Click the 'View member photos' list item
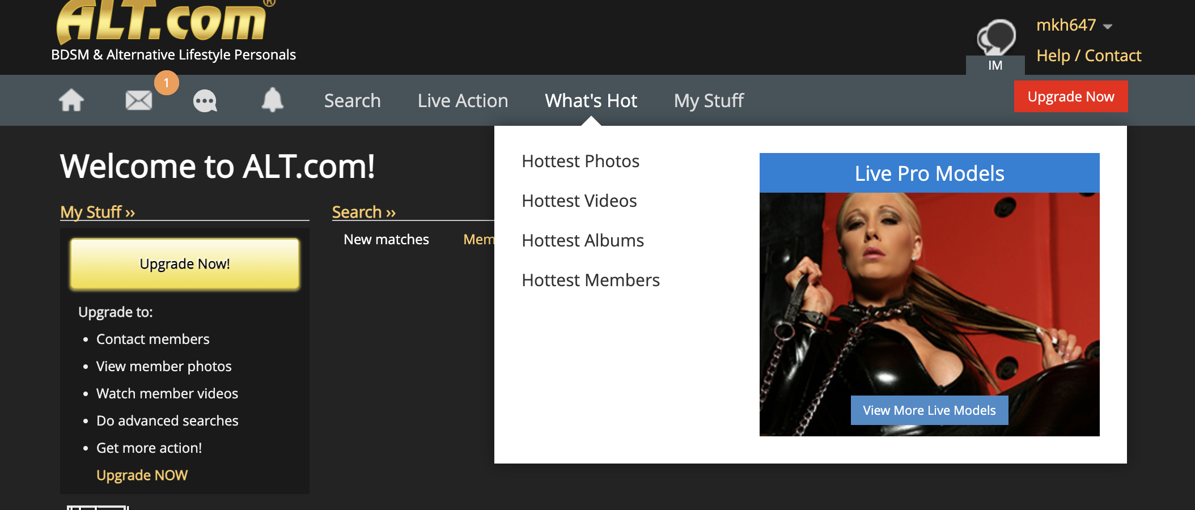 (x=164, y=366)
